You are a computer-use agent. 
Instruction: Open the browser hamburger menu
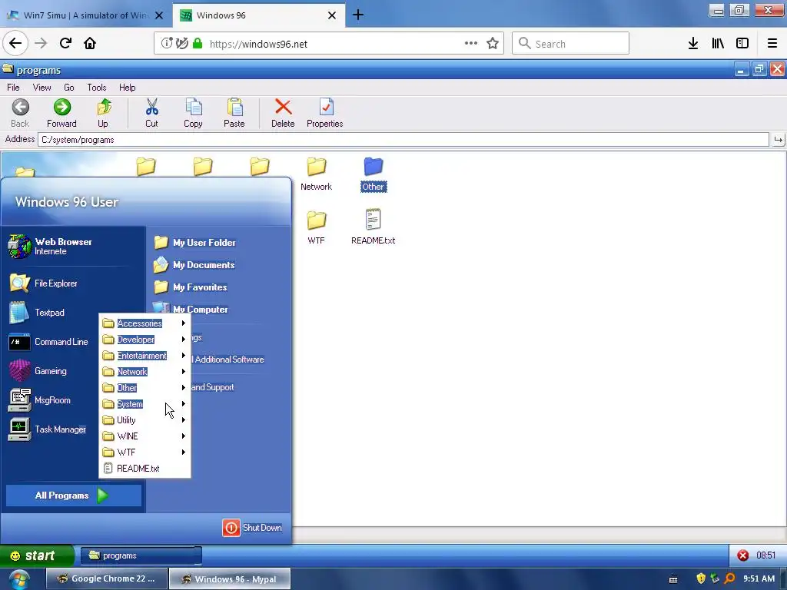(x=772, y=44)
